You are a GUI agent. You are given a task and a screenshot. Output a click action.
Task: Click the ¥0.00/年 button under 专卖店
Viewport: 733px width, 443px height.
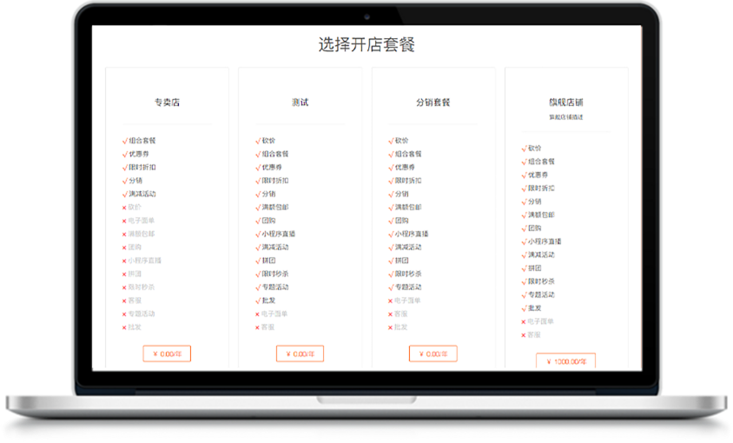coord(167,354)
